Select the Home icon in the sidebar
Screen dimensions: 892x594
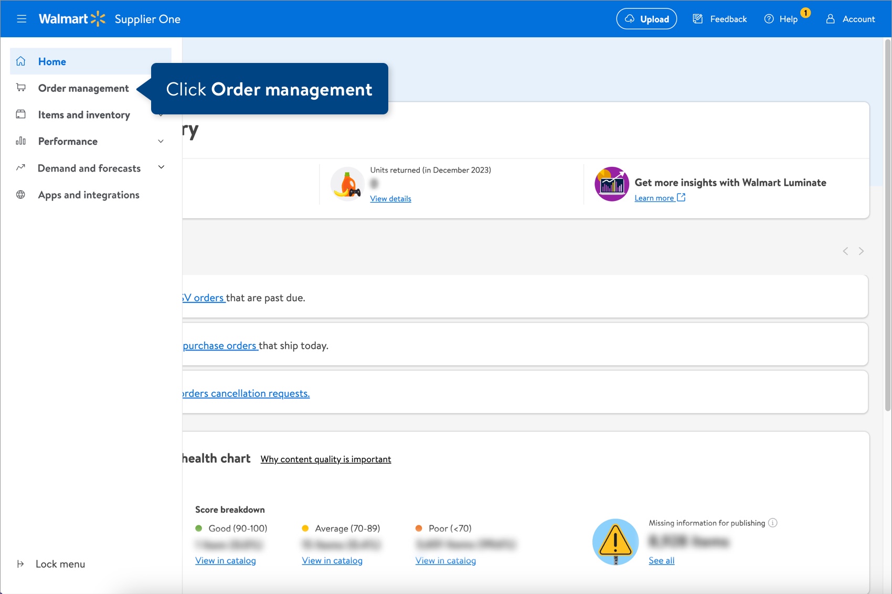(x=20, y=61)
